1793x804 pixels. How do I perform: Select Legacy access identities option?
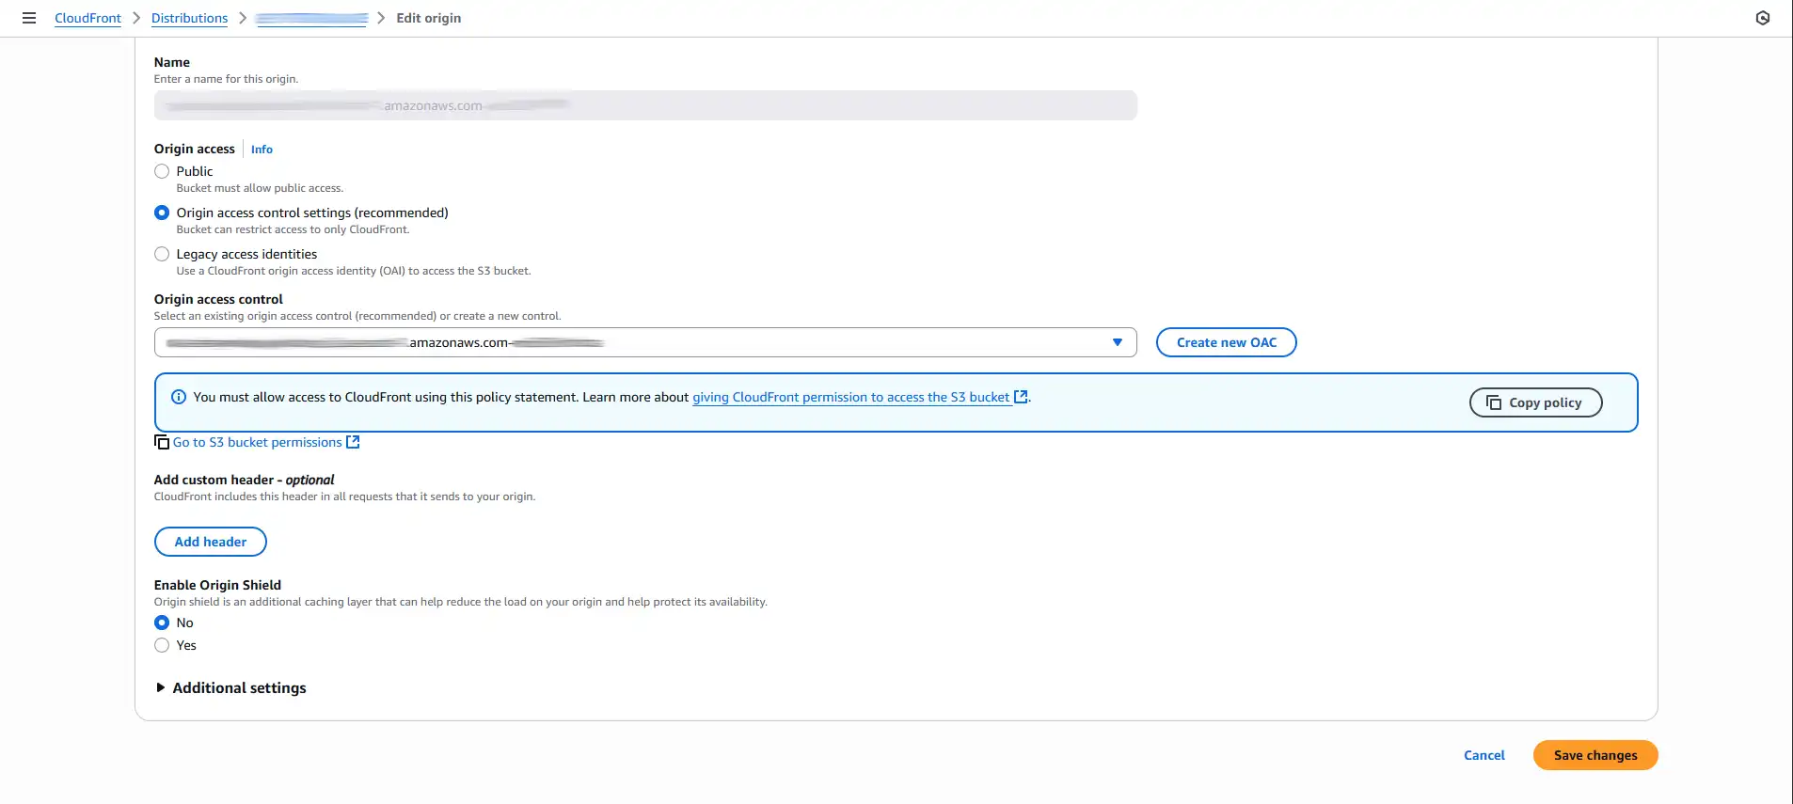coord(162,254)
